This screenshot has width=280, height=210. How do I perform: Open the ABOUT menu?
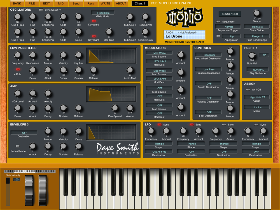click(121, 3)
